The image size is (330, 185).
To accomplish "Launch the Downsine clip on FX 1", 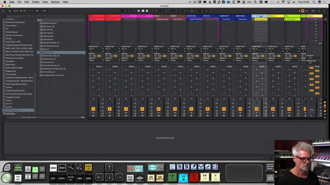I will click(x=286, y=19).
